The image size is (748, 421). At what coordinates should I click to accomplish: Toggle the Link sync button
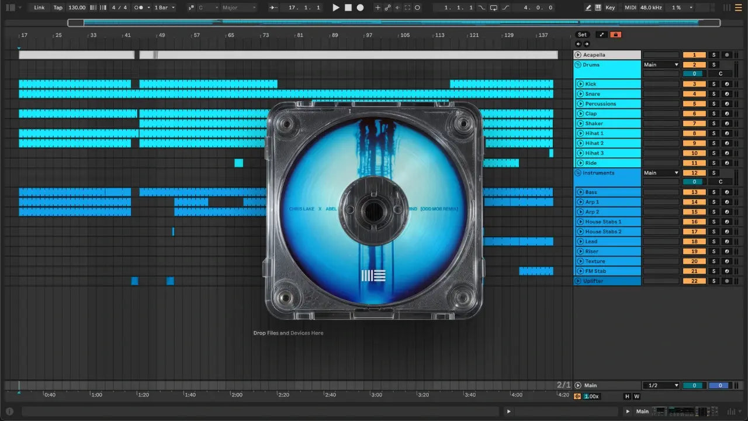[39, 8]
